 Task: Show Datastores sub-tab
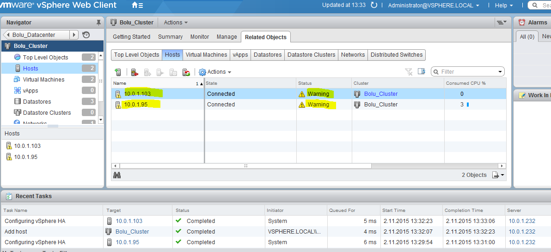tap(268, 55)
